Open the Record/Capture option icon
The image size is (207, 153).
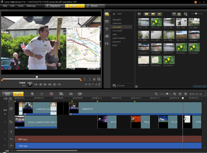pos(52,94)
